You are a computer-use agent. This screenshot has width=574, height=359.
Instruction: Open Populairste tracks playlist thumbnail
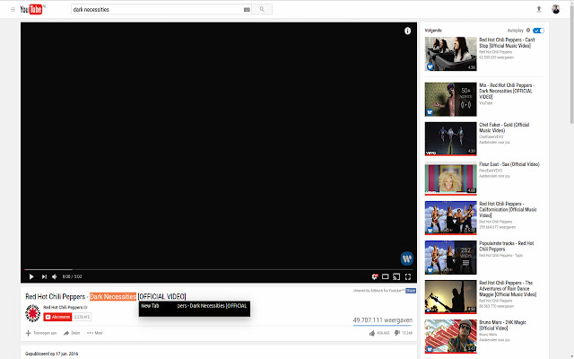(450, 258)
